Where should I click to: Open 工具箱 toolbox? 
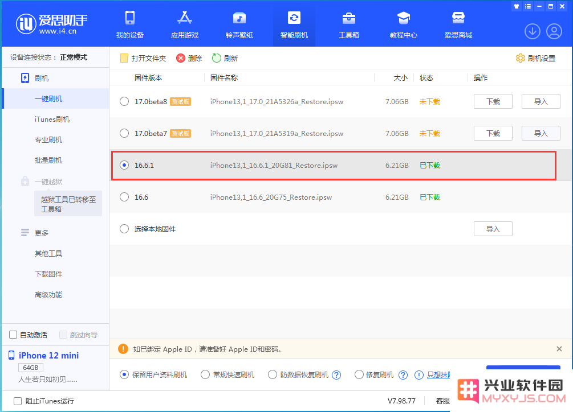point(348,25)
